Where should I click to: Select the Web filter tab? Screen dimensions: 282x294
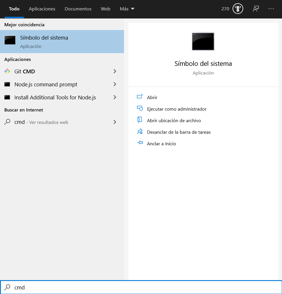106,9
